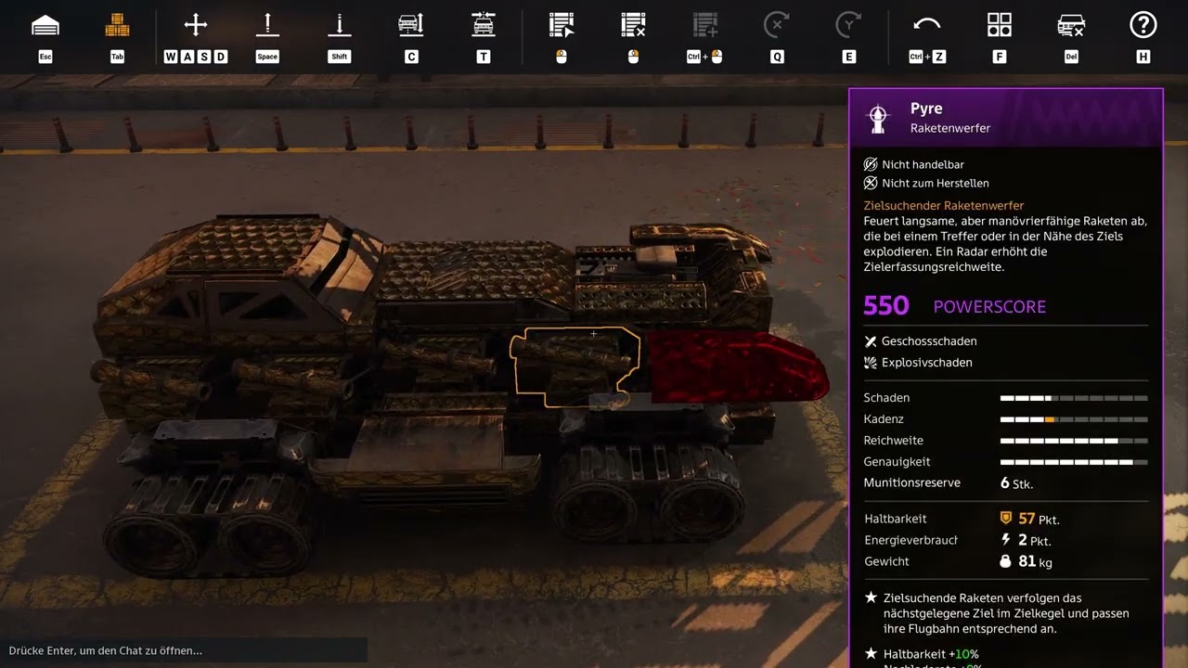
Task: Click the undo arrow above Ctrl+Z
Action: (927, 25)
